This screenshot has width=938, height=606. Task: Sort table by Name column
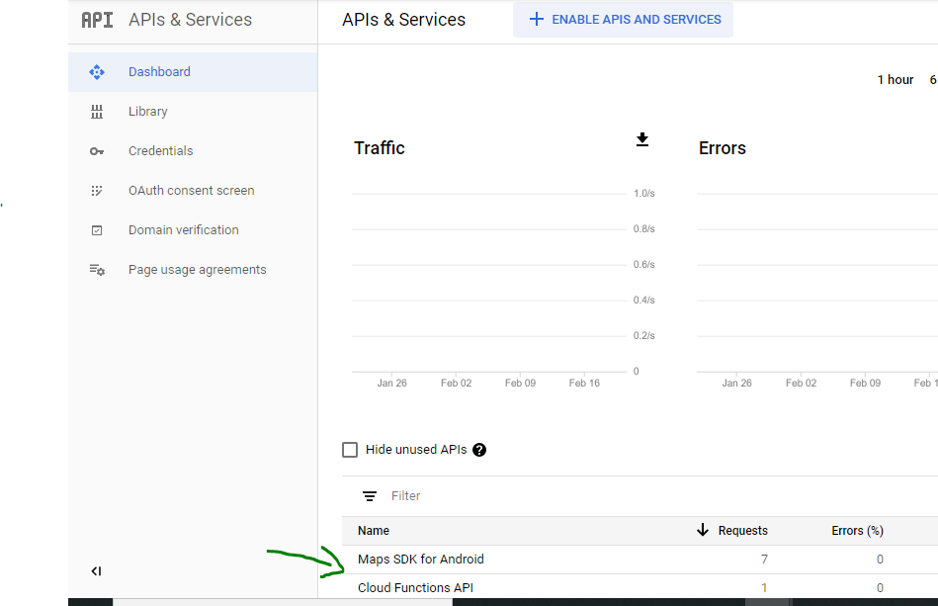pos(374,531)
